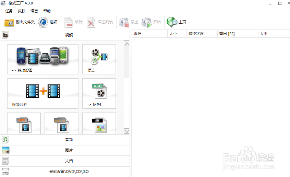
Task: Click the 大小 header next to 来源
Action: [177, 34]
